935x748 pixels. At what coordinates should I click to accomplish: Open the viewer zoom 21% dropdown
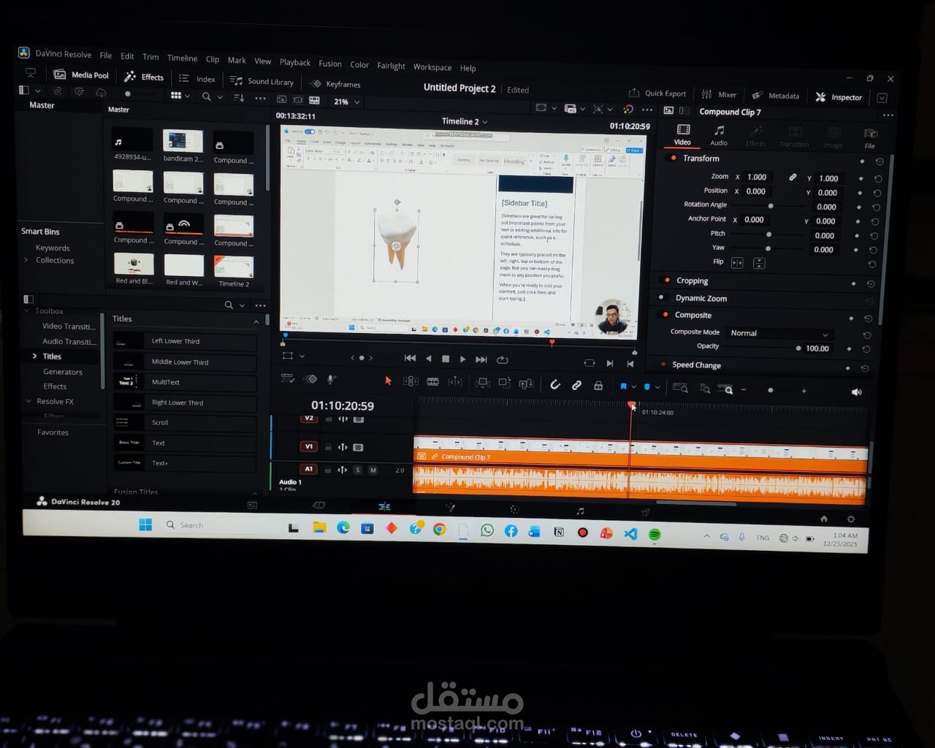pyautogui.click(x=346, y=102)
